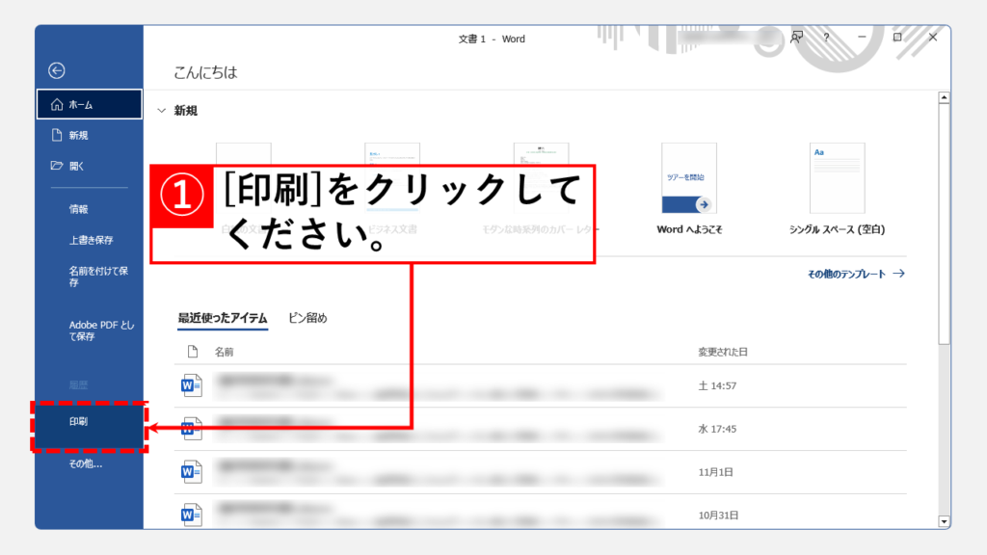The image size is (987, 555).
Task: Open the Word file dated 土 14:57
Action: click(540, 385)
